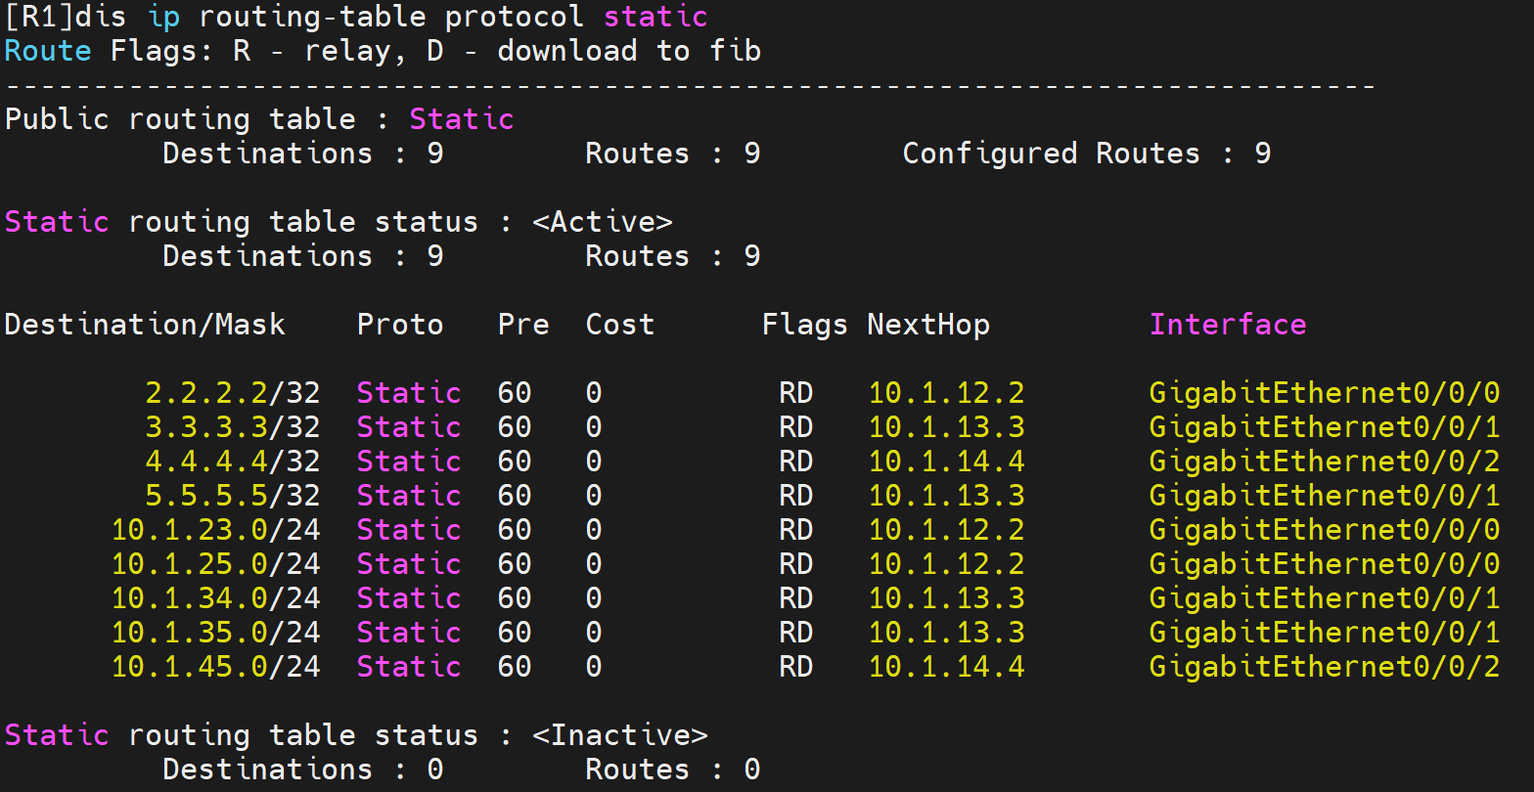Screen dimensions: 1534x792
Task: Click the next hop for route 10.1.45.0/24
Action: tap(946, 667)
